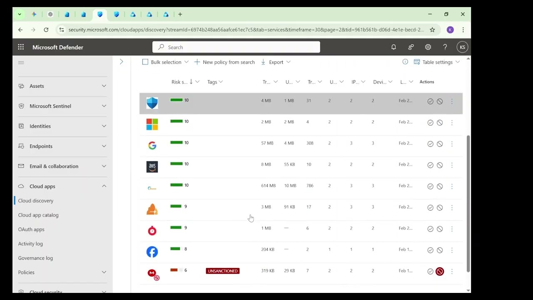
Task: Open the Risk score column menu
Action: [x=197, y=82]
